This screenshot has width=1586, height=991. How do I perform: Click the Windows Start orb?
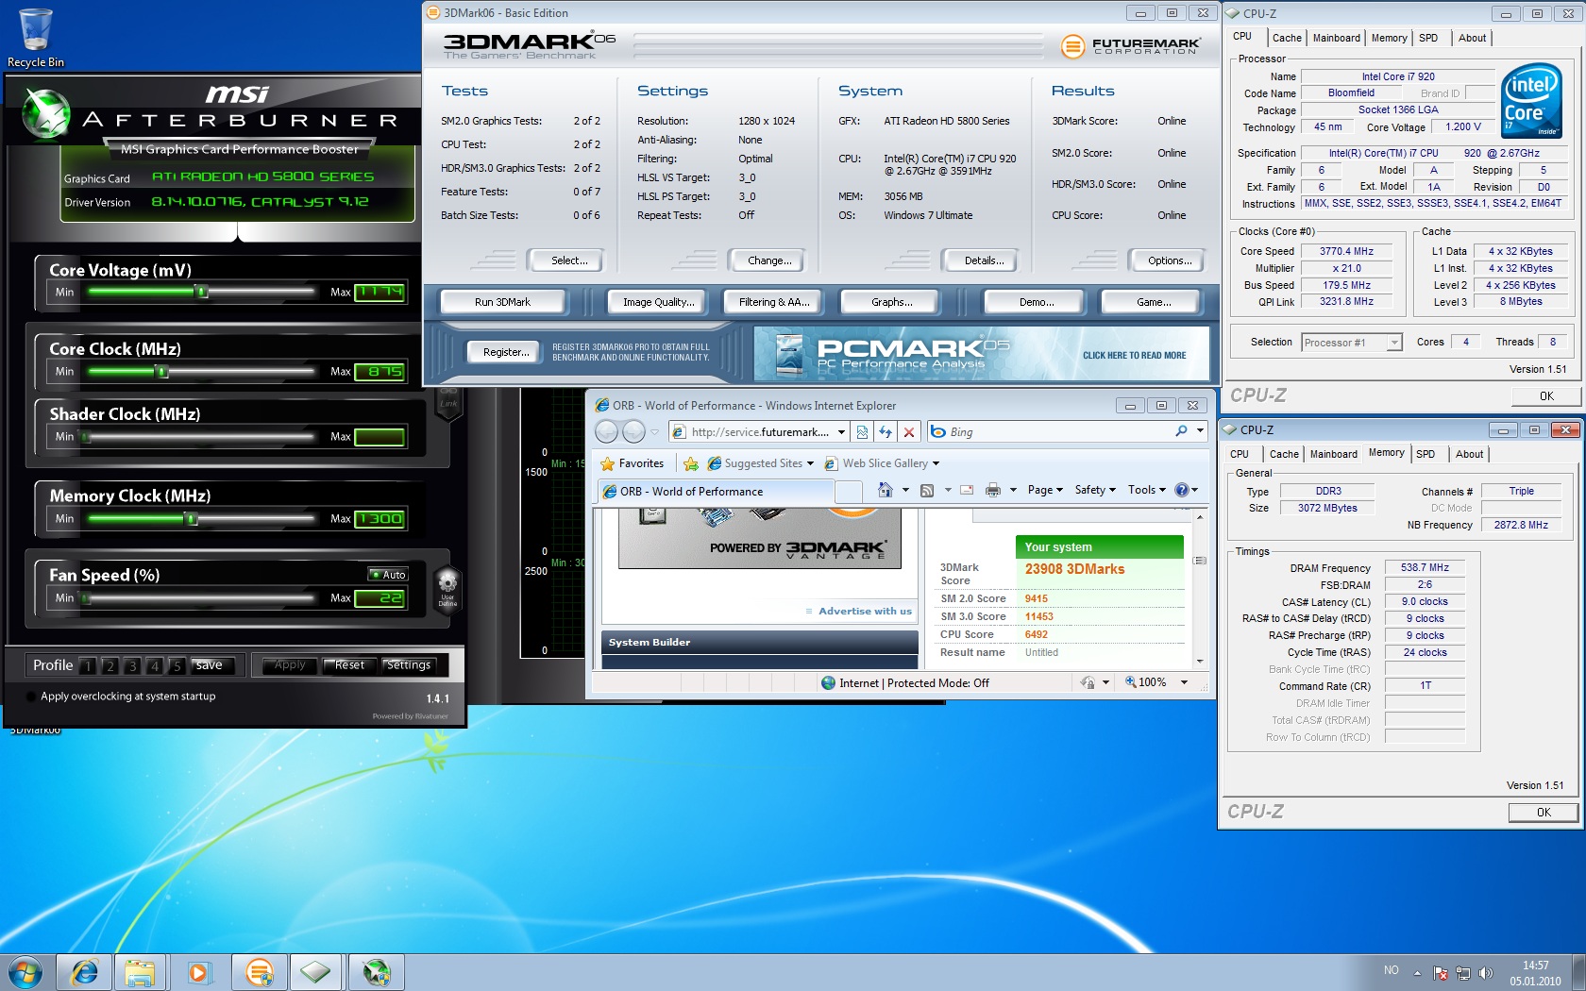click(x=25, y=972)
